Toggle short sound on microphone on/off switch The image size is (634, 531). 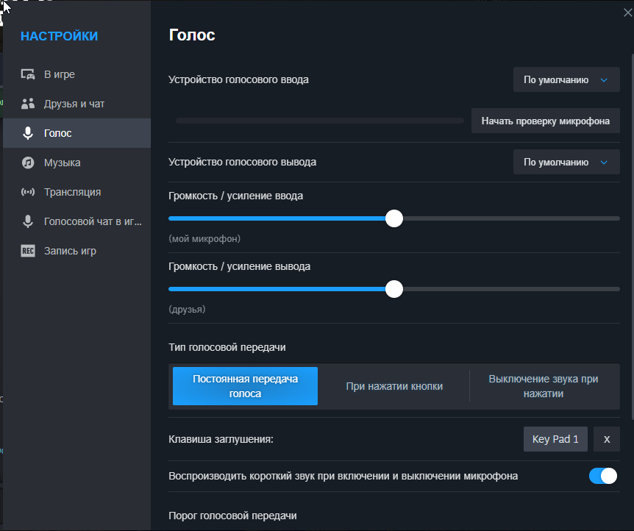point(603,476)
